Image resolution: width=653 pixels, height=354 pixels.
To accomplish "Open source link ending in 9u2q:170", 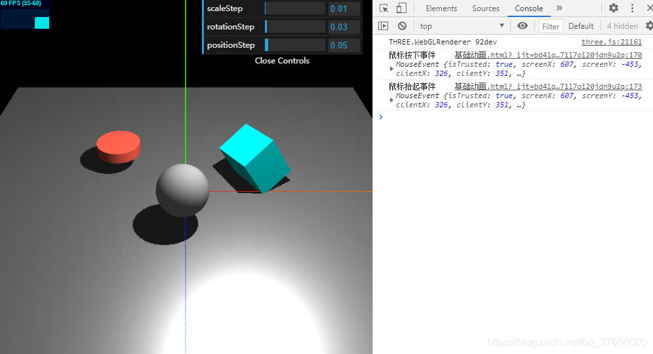I will [x=548, y=55].
